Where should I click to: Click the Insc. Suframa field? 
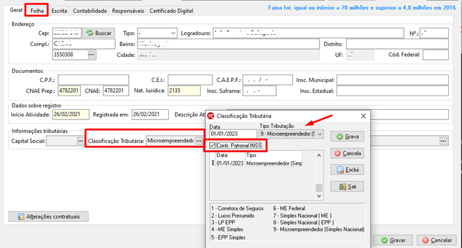260,91
